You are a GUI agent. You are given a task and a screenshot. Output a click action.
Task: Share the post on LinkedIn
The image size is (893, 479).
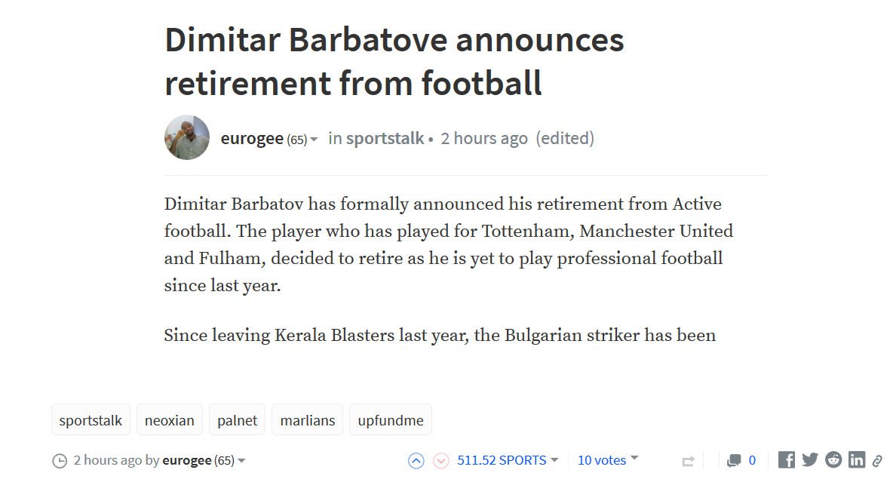point(857,460)
